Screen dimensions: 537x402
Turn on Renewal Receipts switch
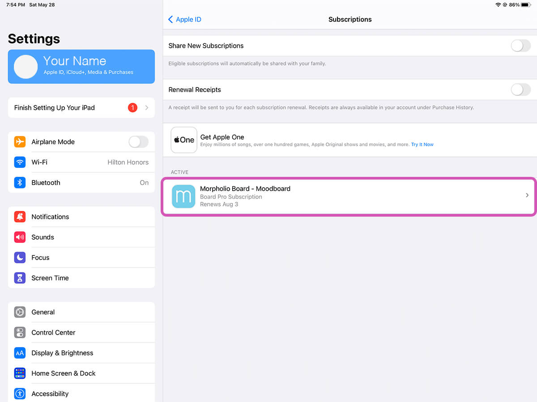[x=520, y=90]
